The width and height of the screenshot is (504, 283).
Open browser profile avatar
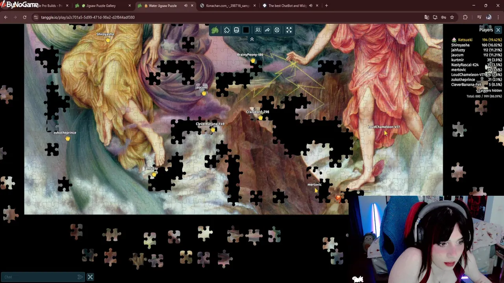coord(489,17)
